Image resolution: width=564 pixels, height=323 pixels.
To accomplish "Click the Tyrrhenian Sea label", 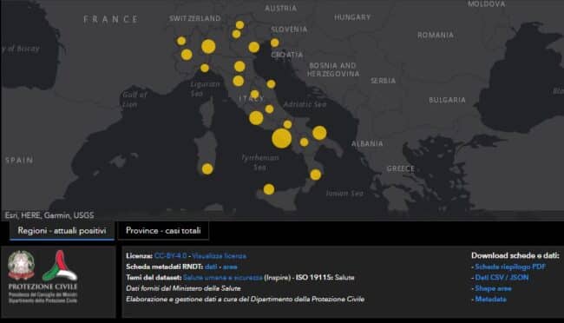I will click(x=260, y=162).
